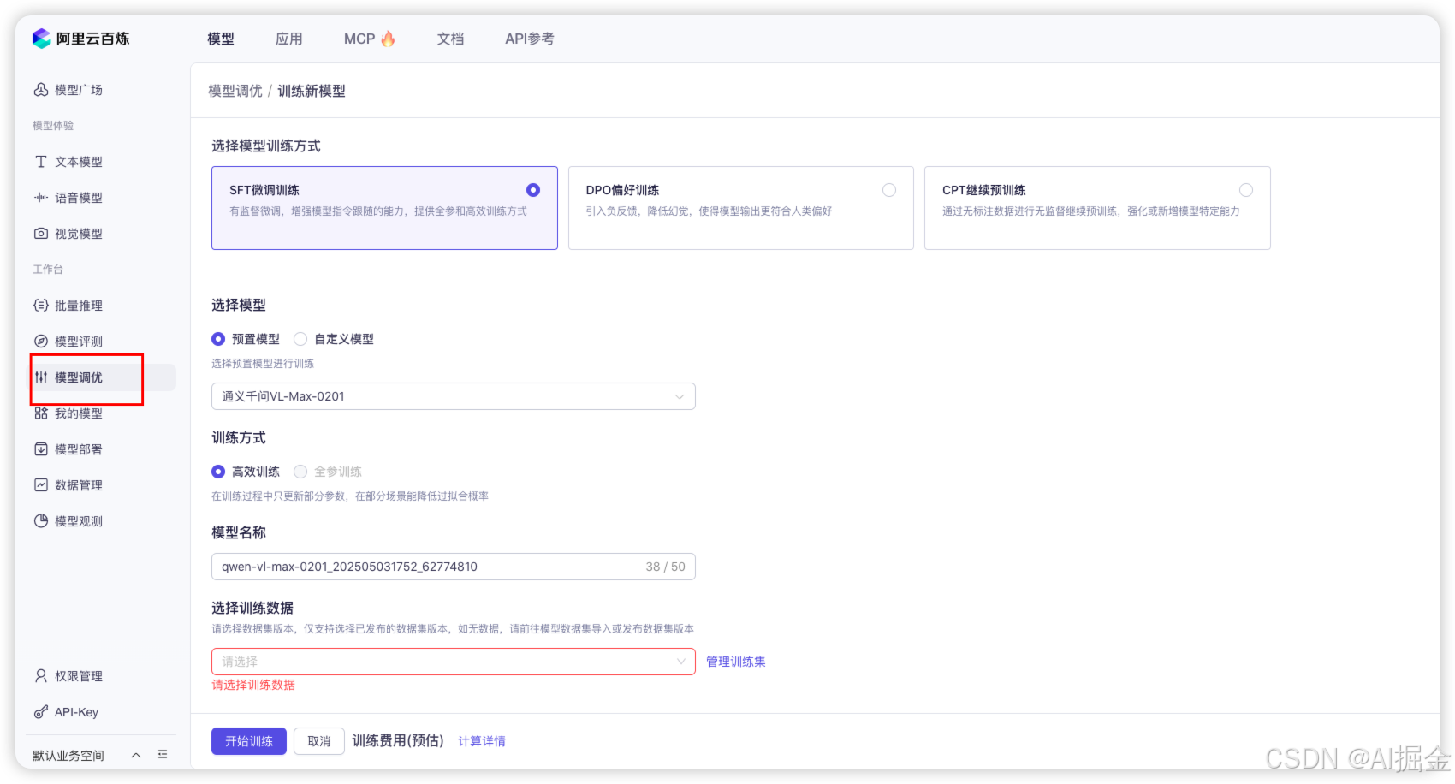
Task: Click the 文本模型 T icon
Action: (41, 162)
